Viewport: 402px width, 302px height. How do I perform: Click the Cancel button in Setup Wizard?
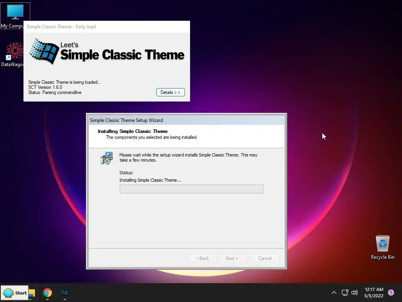click(265, 258)
